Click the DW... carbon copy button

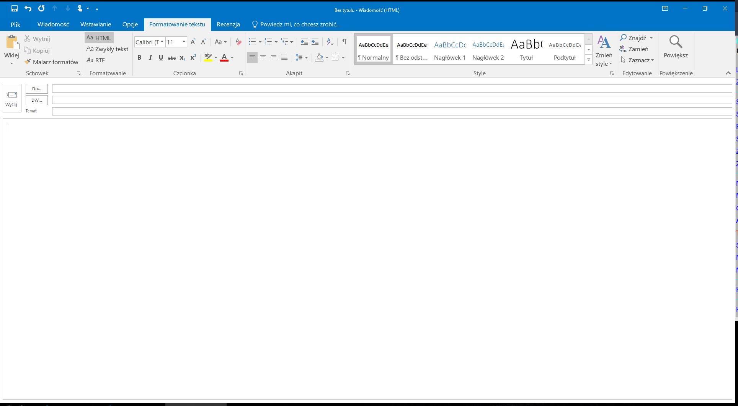tap(37, 100)
